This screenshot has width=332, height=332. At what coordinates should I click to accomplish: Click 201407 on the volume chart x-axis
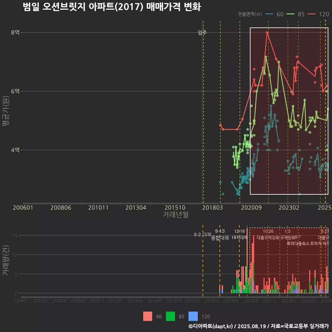click(154, 301)
